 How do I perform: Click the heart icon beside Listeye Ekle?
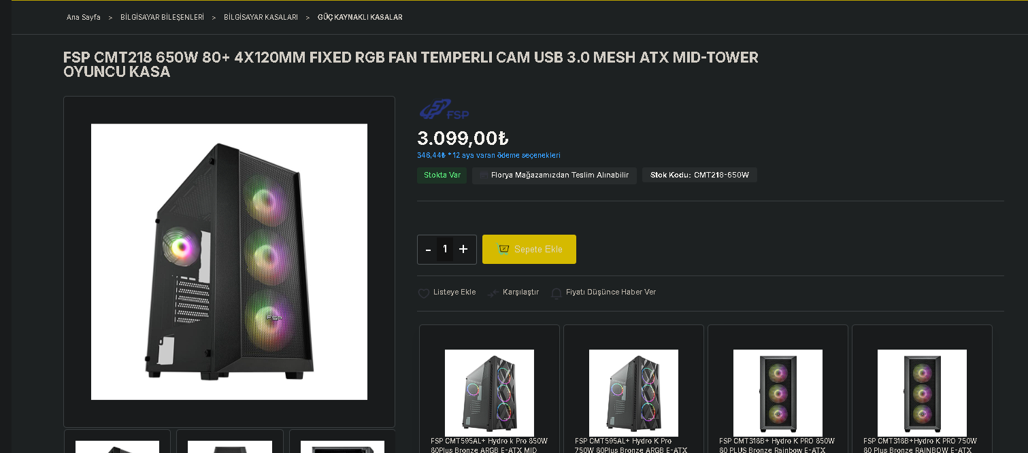423,293
